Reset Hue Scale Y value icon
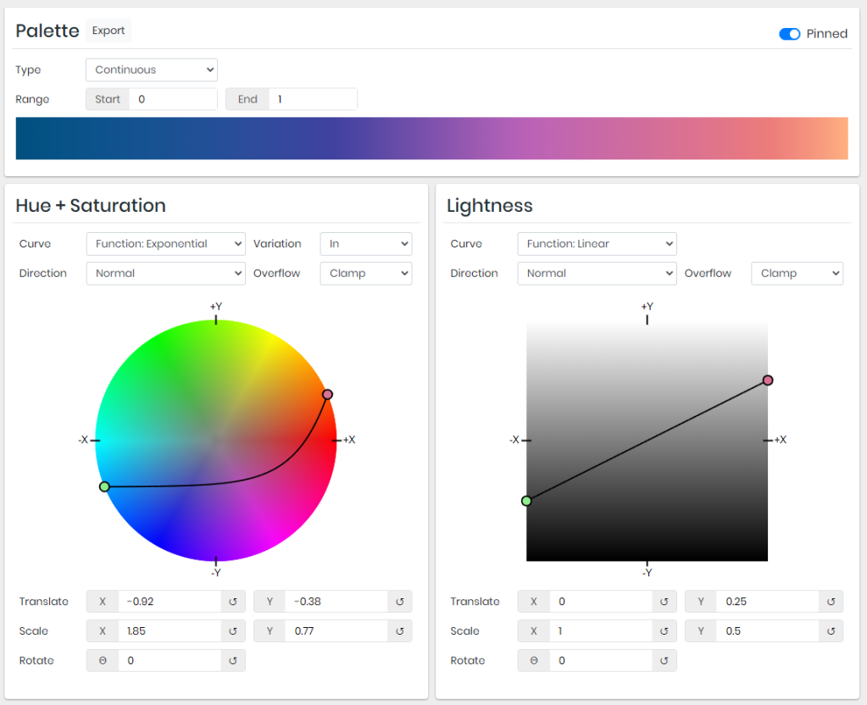Image resolution: width=867 pixels, height=705 pixels. click(x=400, y=631)
